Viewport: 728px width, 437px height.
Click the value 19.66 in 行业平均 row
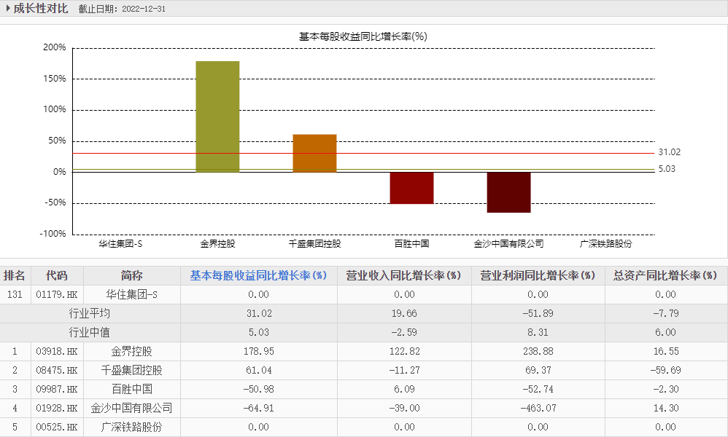click(404, 314)
